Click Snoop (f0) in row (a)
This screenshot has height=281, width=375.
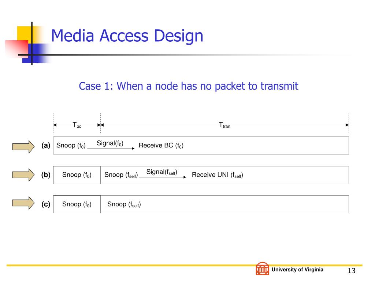(71, 146)
